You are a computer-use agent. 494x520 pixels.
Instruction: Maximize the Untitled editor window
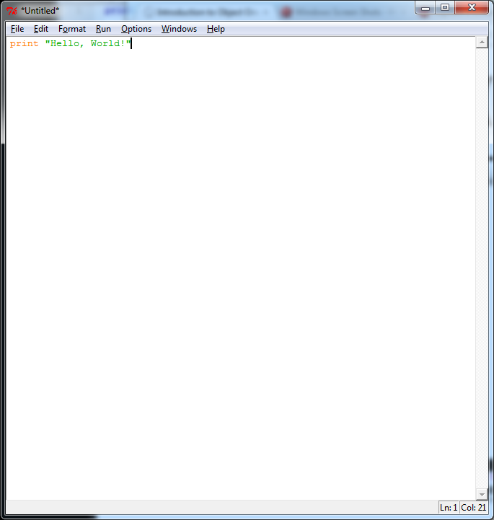(x=444, y=8)
